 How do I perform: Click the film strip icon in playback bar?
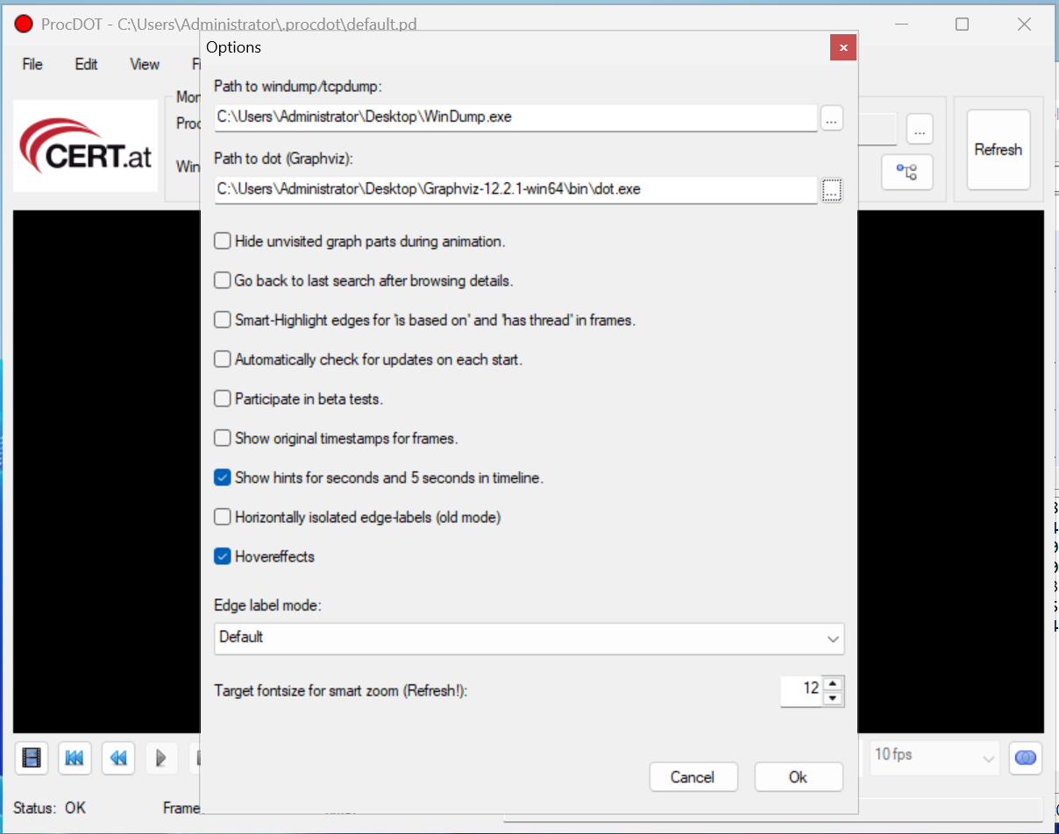pyautogui.click(x=32, y=758)
